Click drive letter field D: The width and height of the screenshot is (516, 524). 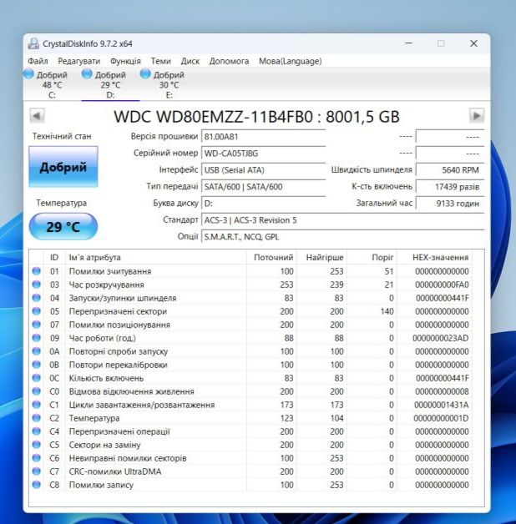(264, 204)
